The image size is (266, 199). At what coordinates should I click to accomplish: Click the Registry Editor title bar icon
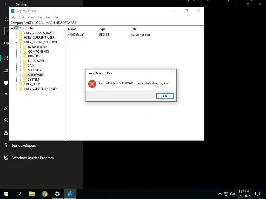[x=13, y=11]
